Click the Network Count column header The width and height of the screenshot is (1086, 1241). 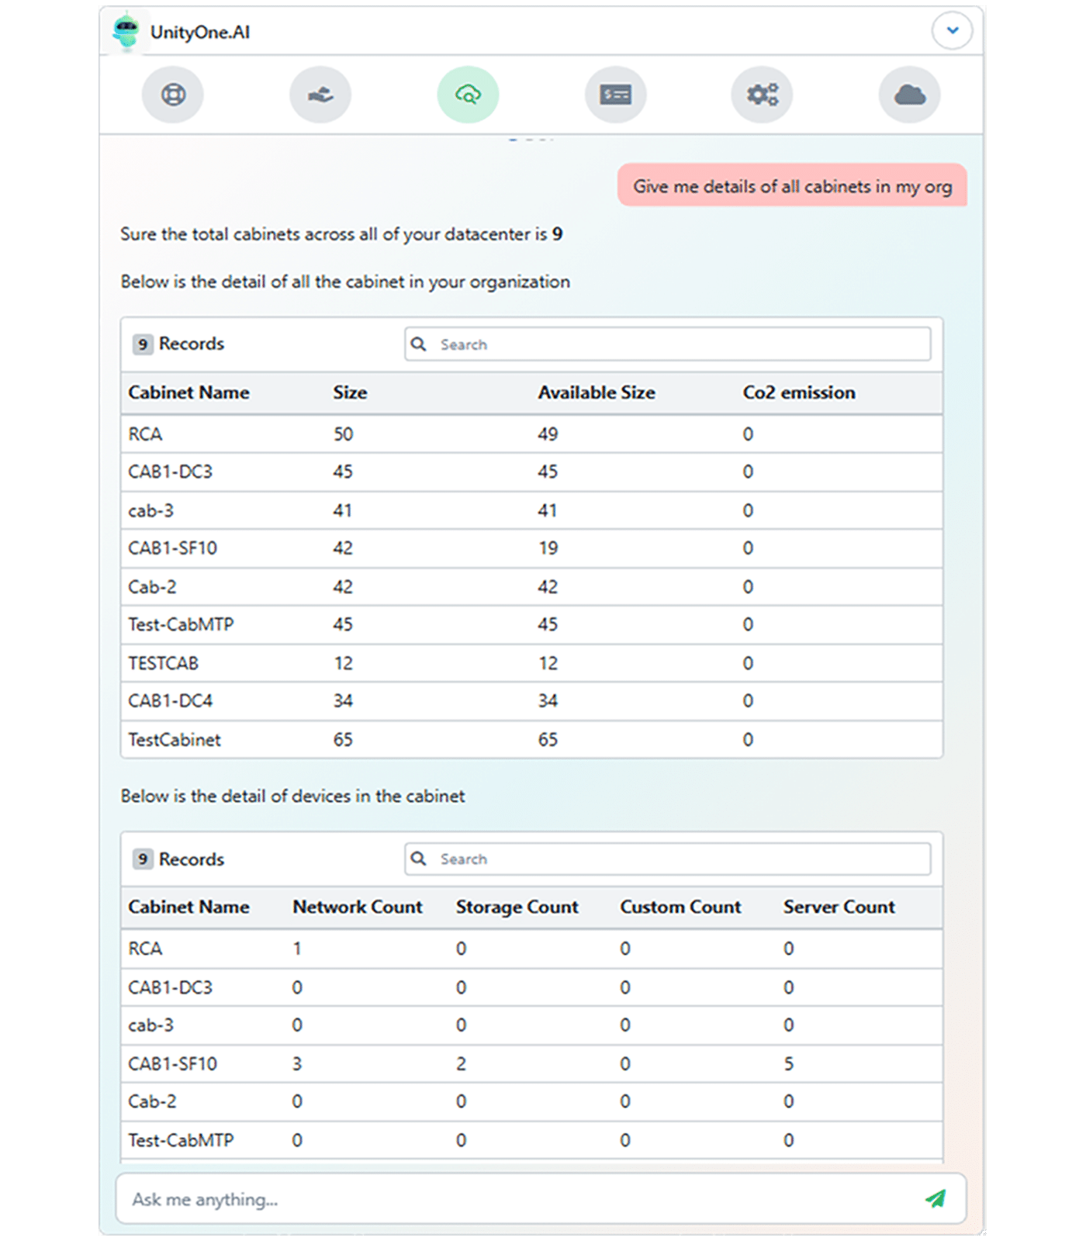(x=358, y=907)
